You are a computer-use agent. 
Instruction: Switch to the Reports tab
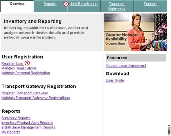coord(50,4)
